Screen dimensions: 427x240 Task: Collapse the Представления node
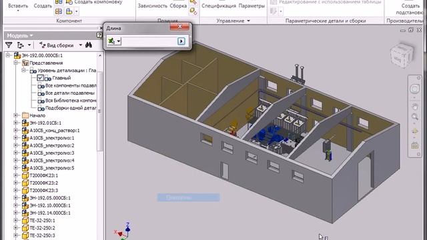tap(16, 63)
